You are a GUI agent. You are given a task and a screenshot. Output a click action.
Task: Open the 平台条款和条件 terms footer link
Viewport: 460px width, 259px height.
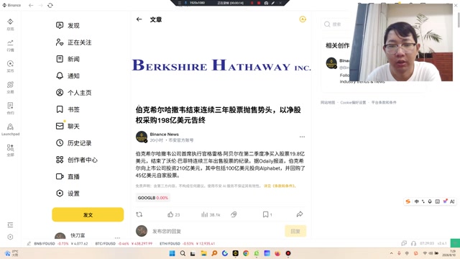point(384,102)
